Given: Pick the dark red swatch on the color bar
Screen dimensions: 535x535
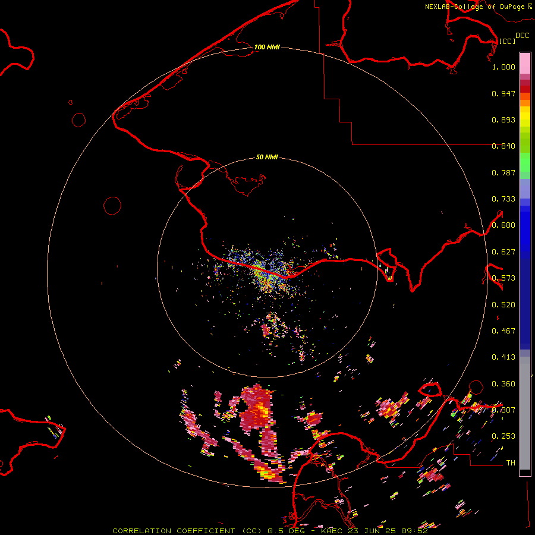Looking at the screenshot, I should click(x=525, y=89).
